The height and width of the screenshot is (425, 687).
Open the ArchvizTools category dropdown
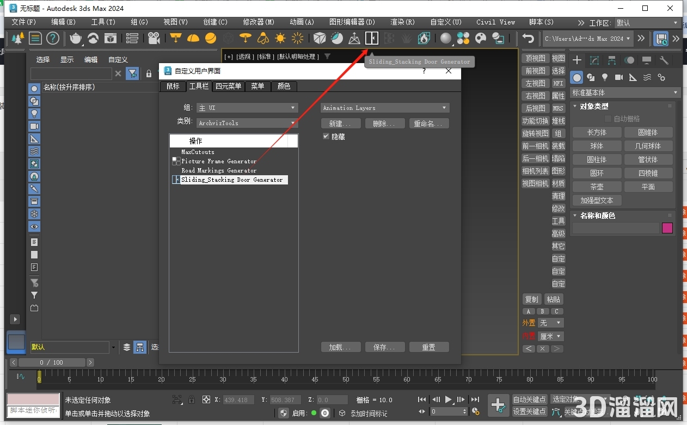pos(248,123)
